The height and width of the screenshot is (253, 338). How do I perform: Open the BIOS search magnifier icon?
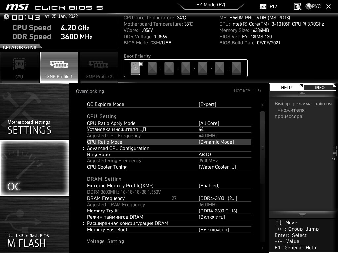tap(297, 7)
